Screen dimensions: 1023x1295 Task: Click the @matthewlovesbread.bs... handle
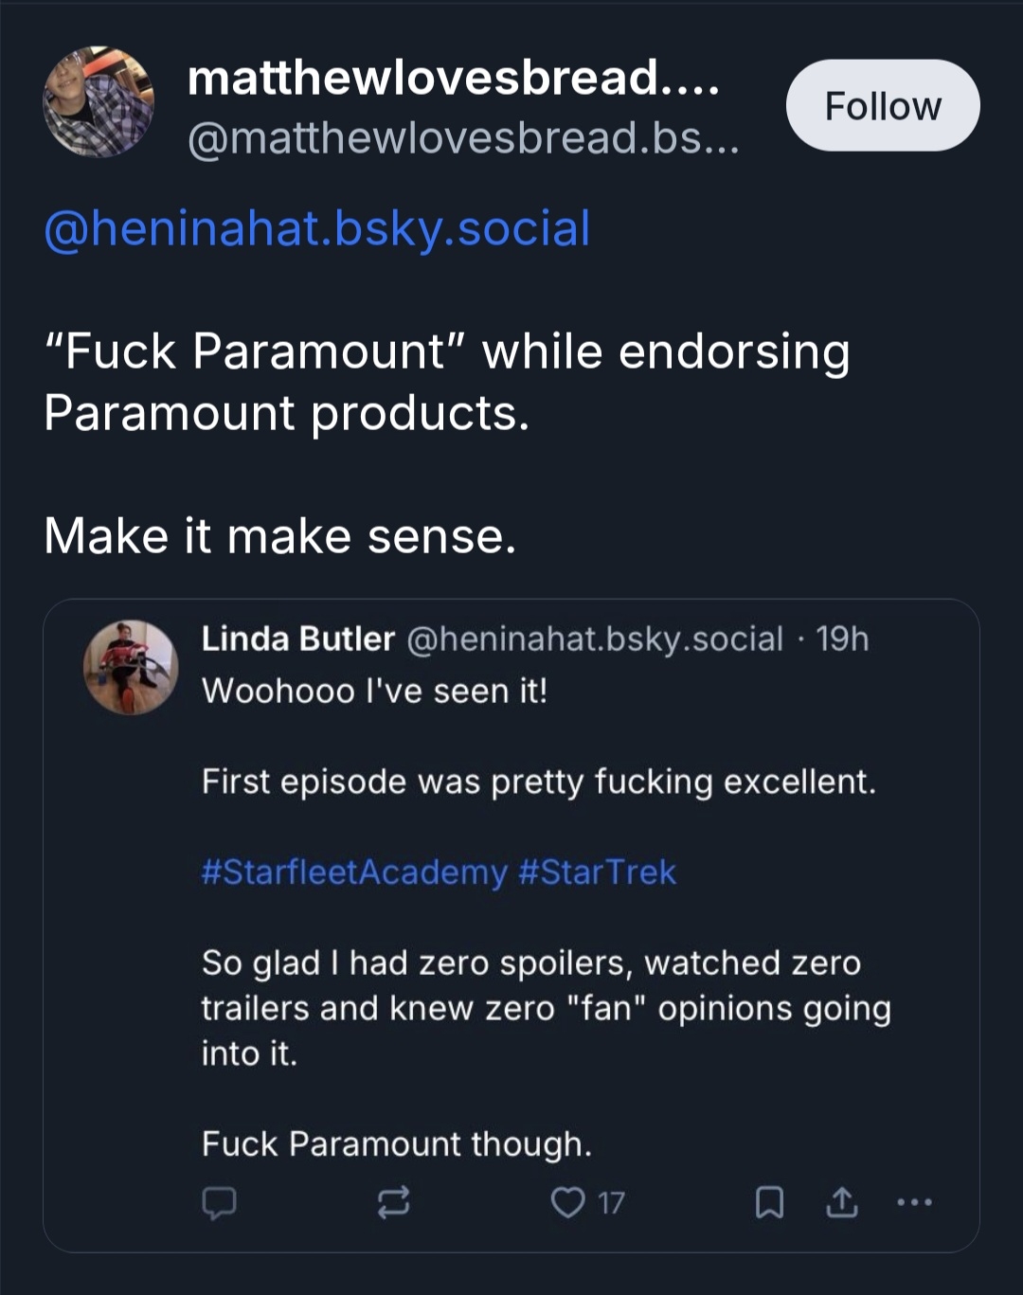(462, 138)
